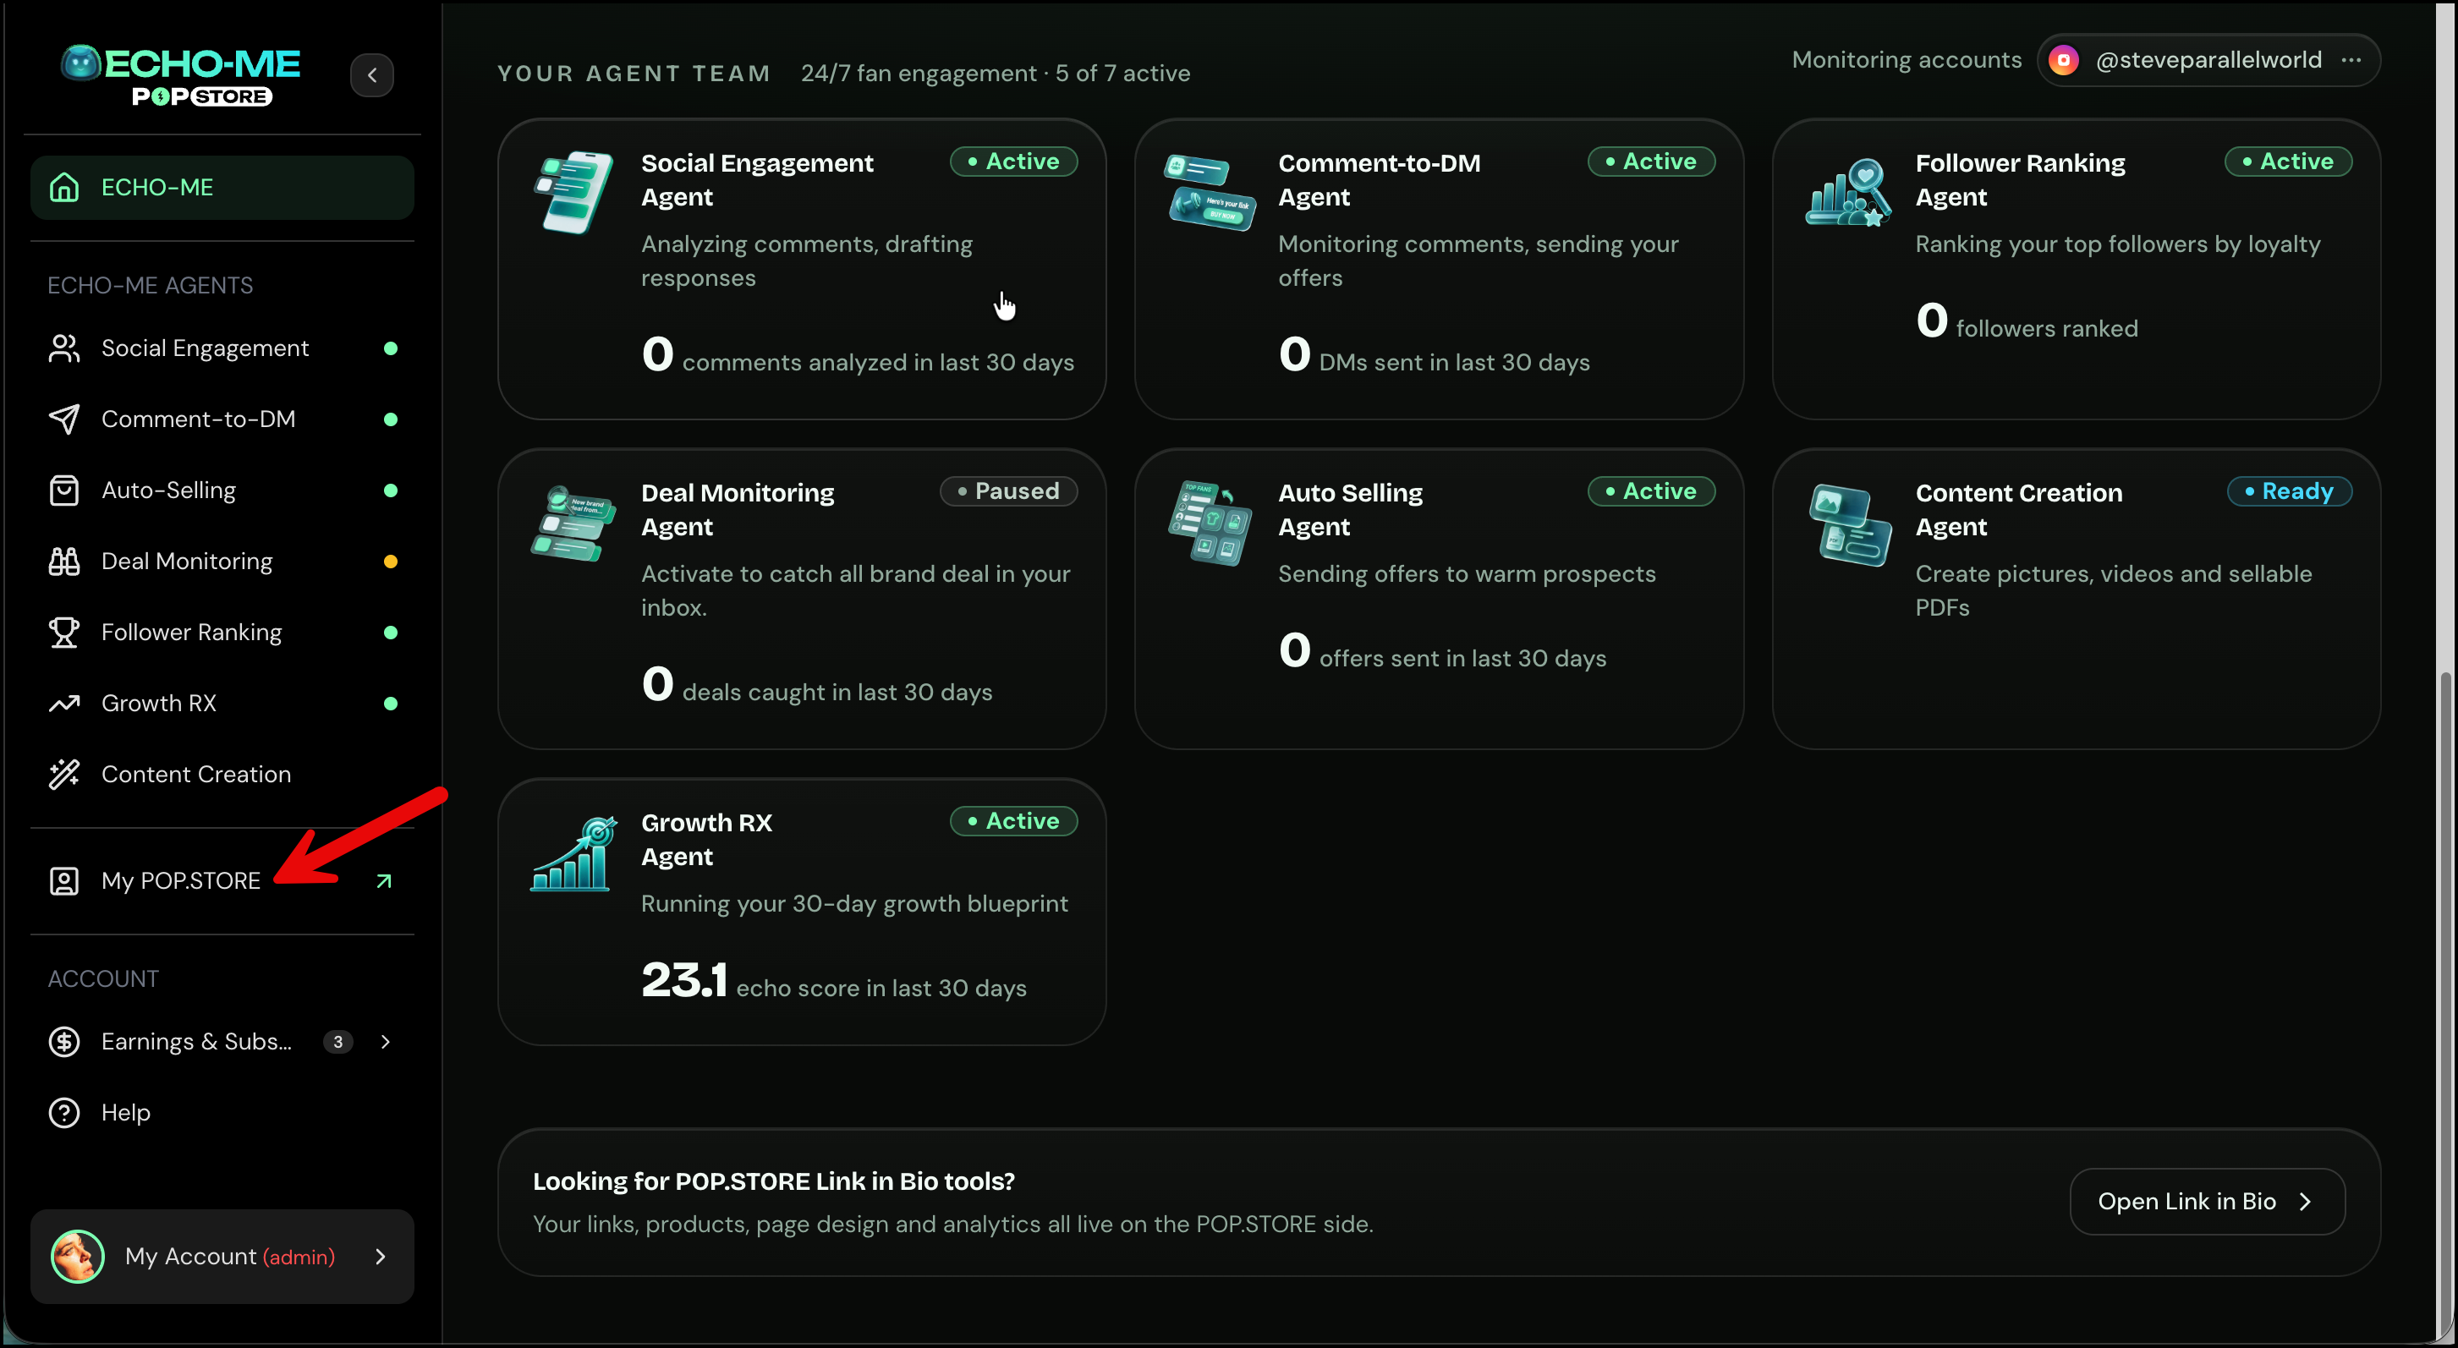Click the Earnings dollar sign icon
The image size is (2458, 1348).
[64, 1042]
